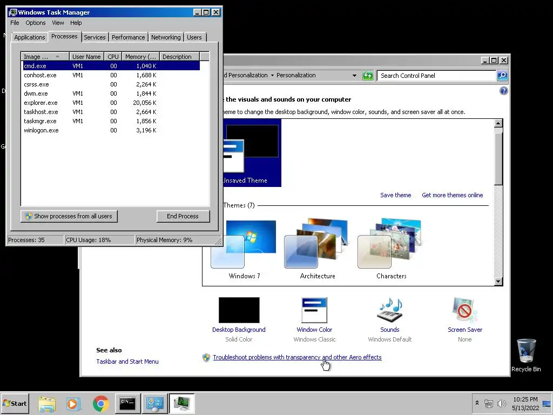Click the Control Panel help icon
This screenshot has width=553, height=415.
tap(504, 91)
